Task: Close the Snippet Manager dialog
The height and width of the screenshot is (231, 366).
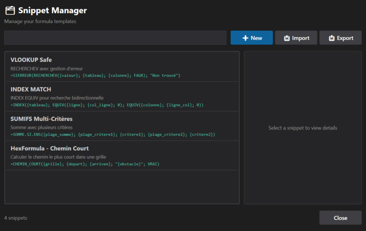Action: pyautogui.click(x=340, y=218)
